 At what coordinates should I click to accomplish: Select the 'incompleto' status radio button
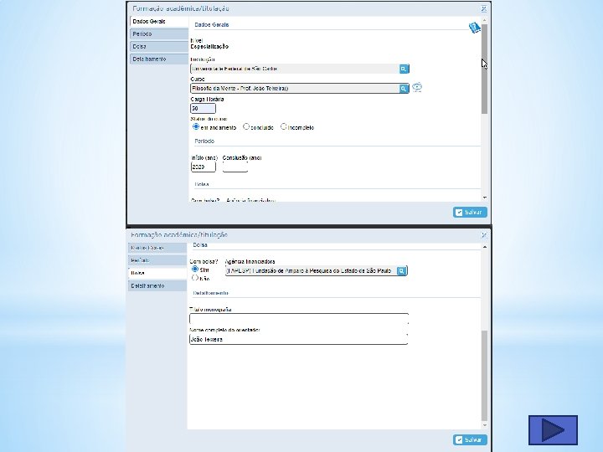tap(283, 126)
